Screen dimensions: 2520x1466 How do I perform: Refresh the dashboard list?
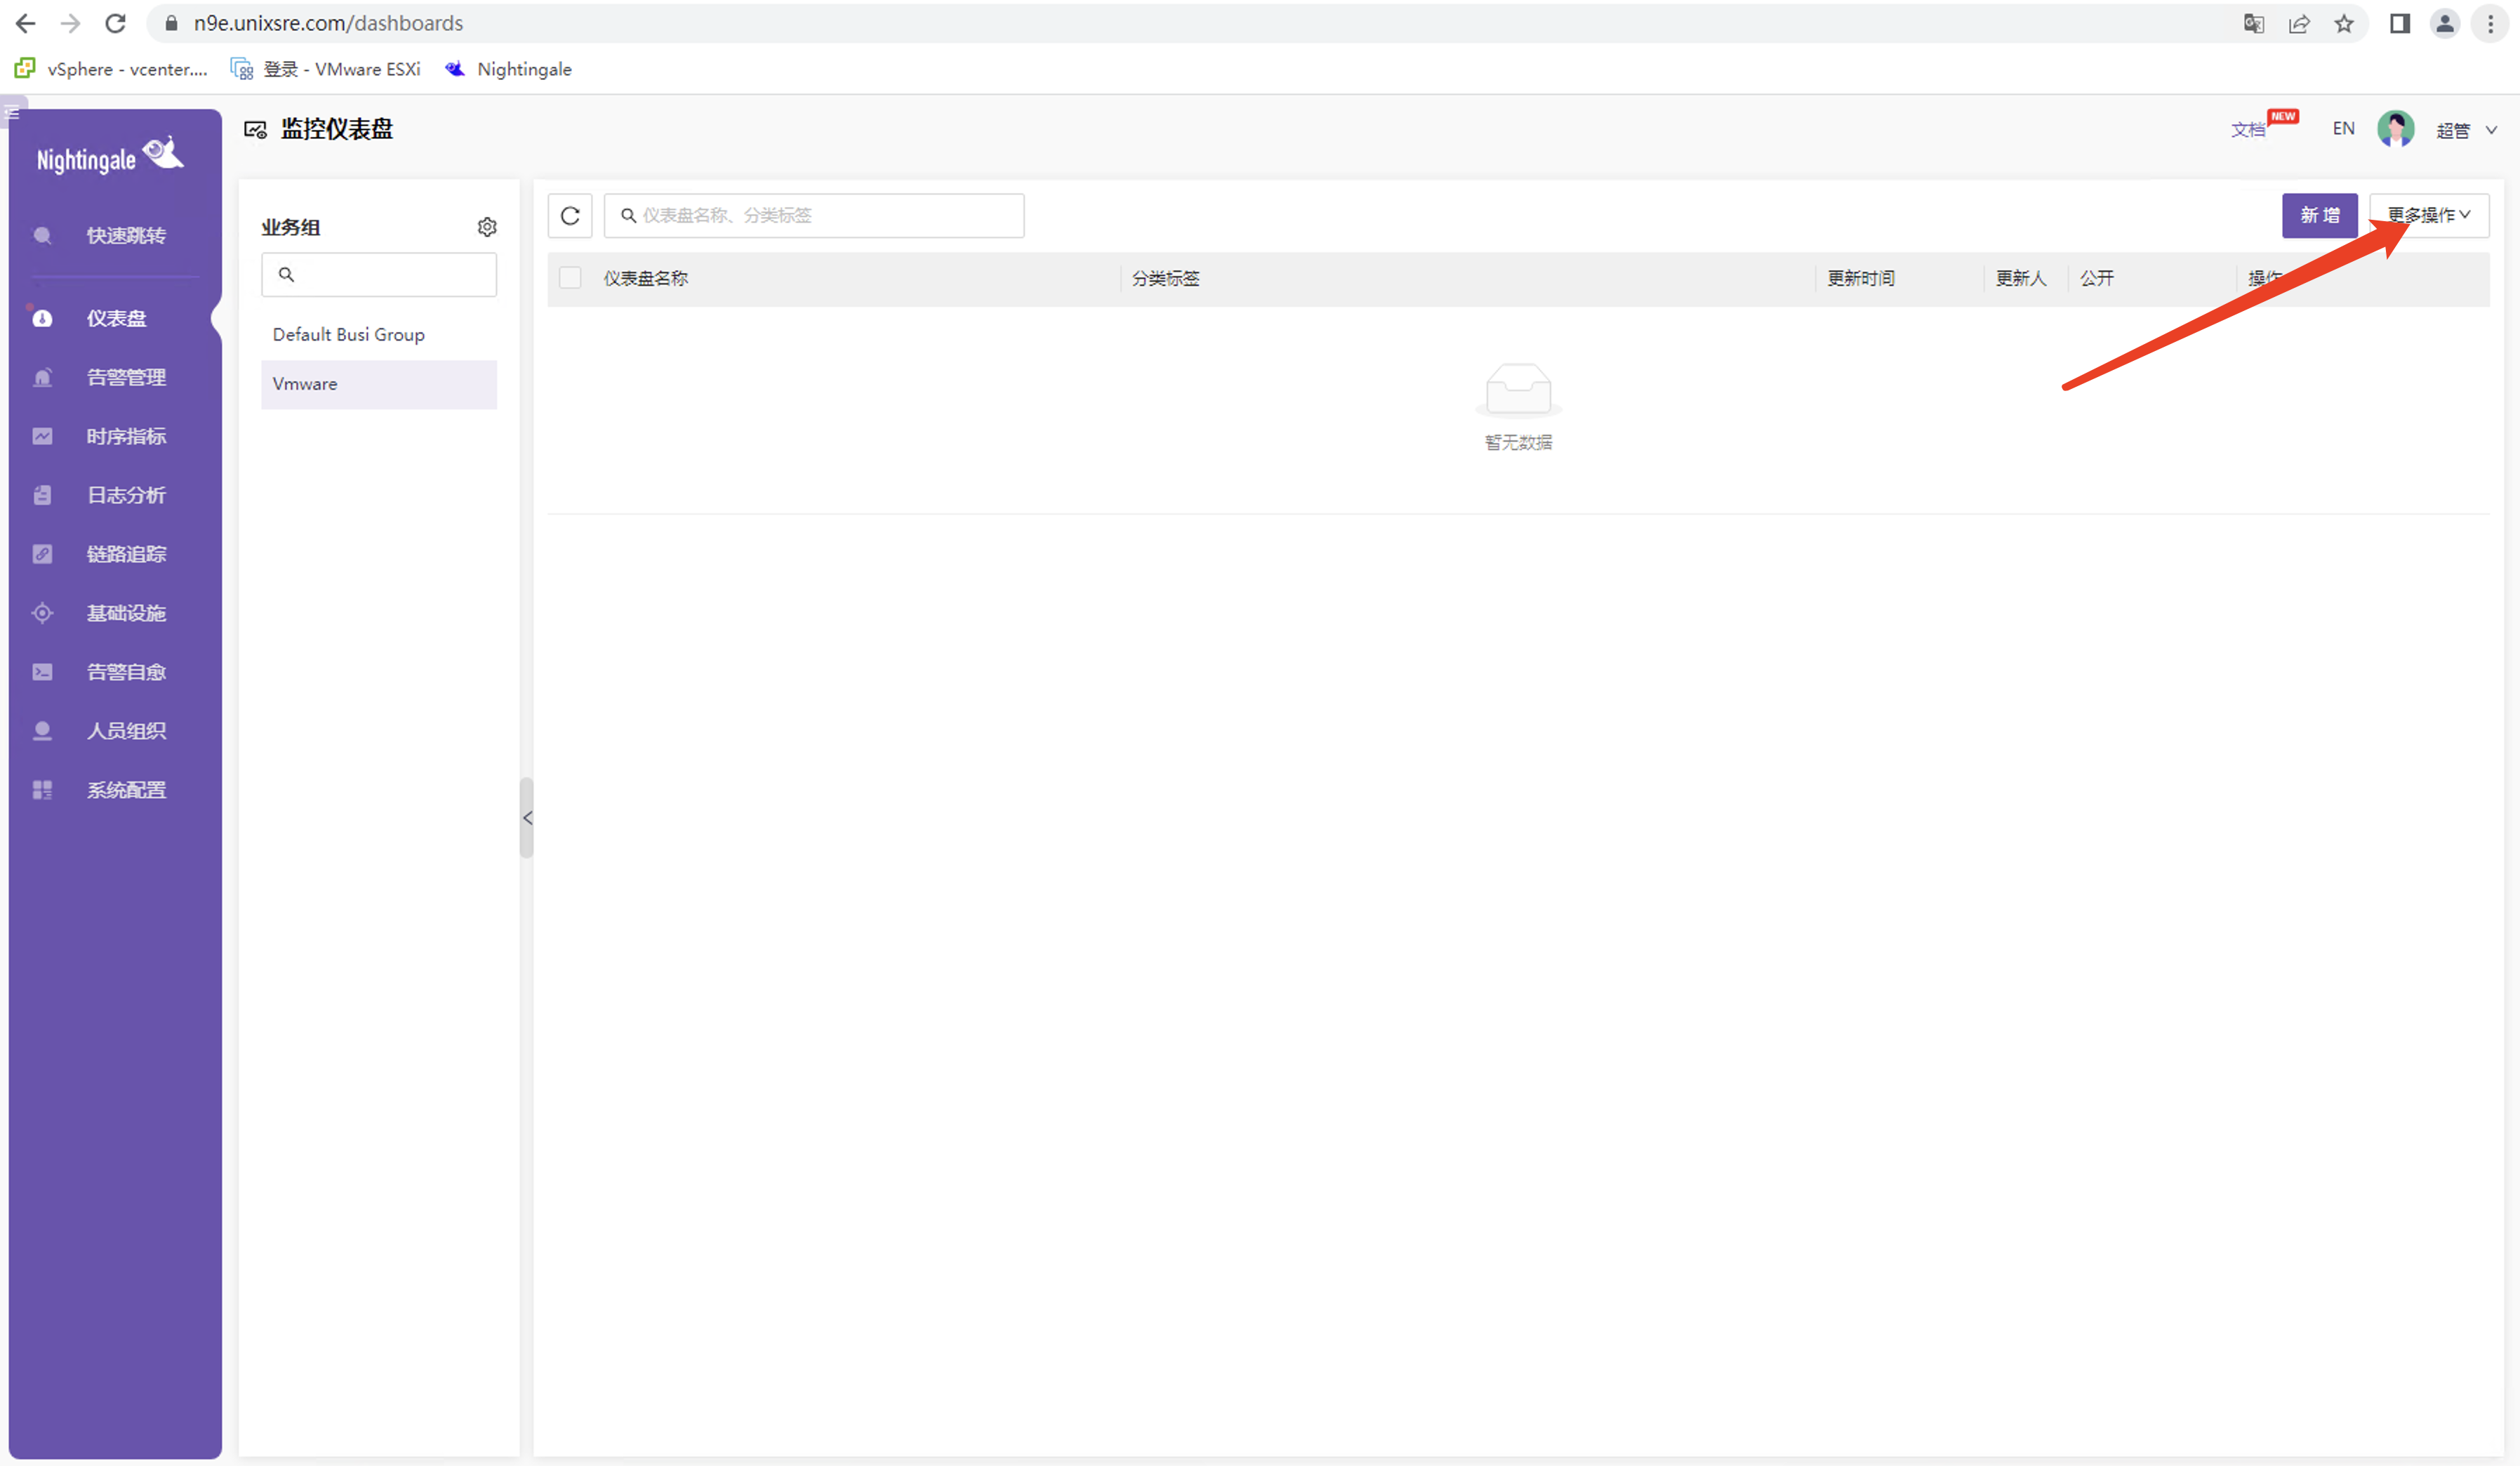pyautogui.click(x=570, y=216)
